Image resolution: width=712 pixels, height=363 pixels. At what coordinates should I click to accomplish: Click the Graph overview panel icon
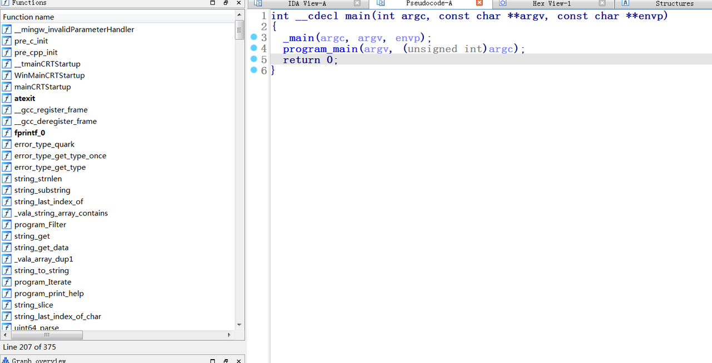click(x=4, y=360)
